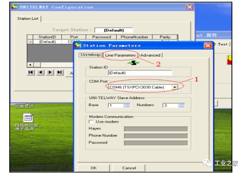Cancel the Station Parameters dialog
The image size is (246, 174).
(129, 168)
